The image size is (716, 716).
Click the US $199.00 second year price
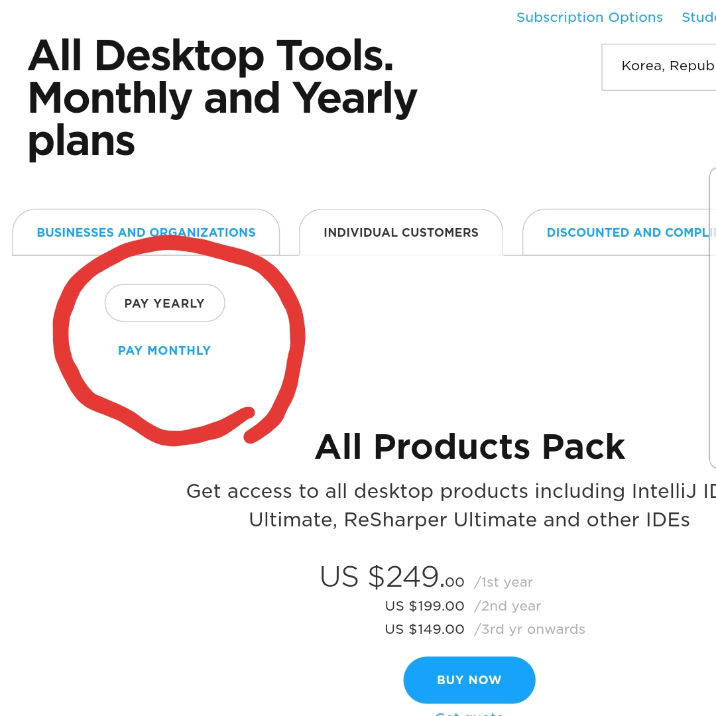[425, 606]
